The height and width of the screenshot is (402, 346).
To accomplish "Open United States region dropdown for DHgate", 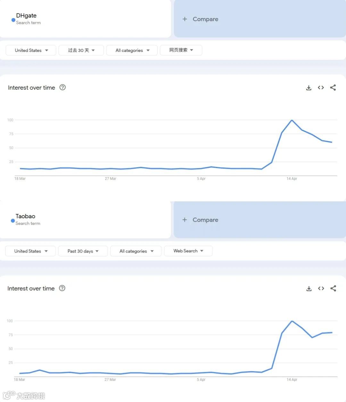I will (x=31, y=50).
